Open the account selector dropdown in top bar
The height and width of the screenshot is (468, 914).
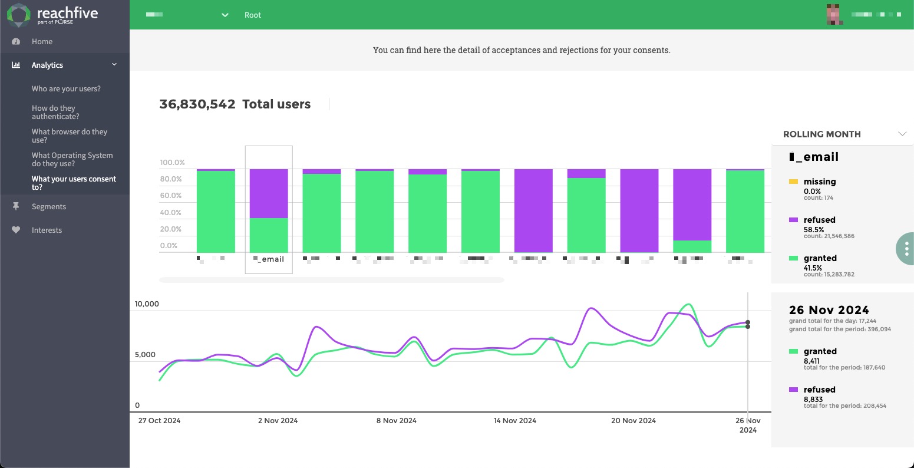187,15
